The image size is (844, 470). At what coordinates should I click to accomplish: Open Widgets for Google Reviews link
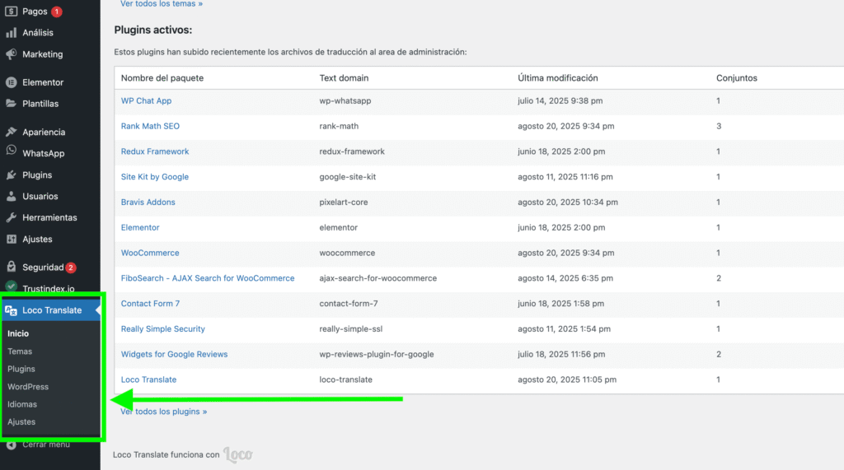(x=175, y=354)
